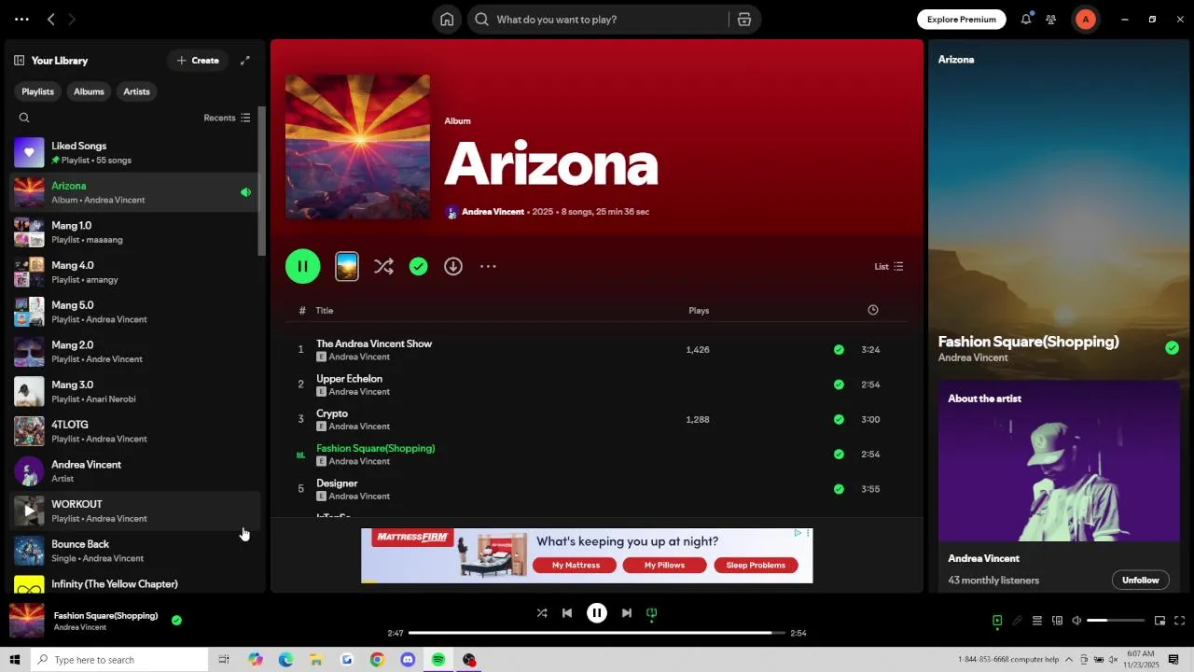The image size is (1194, 672).
Task: Open Windows Action Center notifications
Action: pyautogui.click(x=1173, y=660)
